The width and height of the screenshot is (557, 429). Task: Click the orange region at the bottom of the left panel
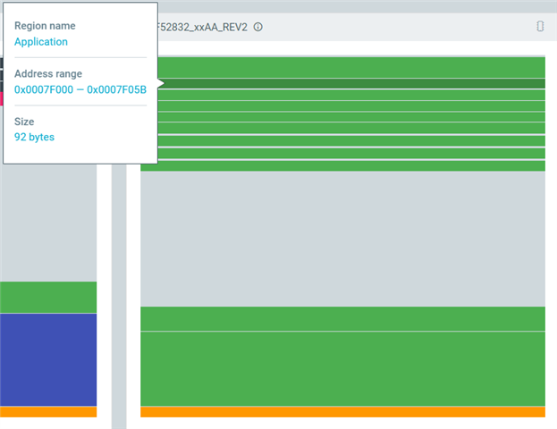coord(48,412)
